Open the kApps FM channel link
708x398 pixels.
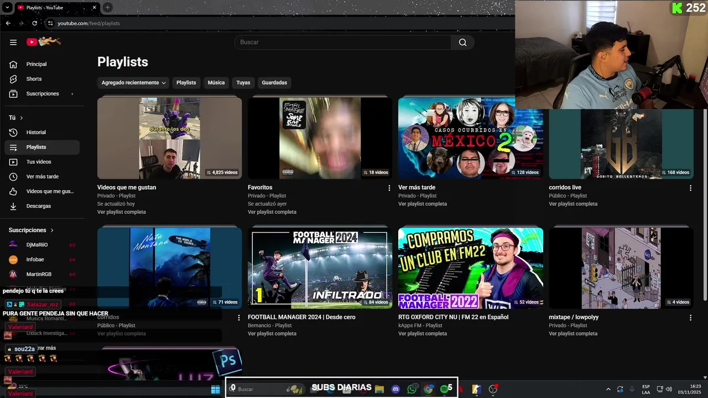pos(410,326)
